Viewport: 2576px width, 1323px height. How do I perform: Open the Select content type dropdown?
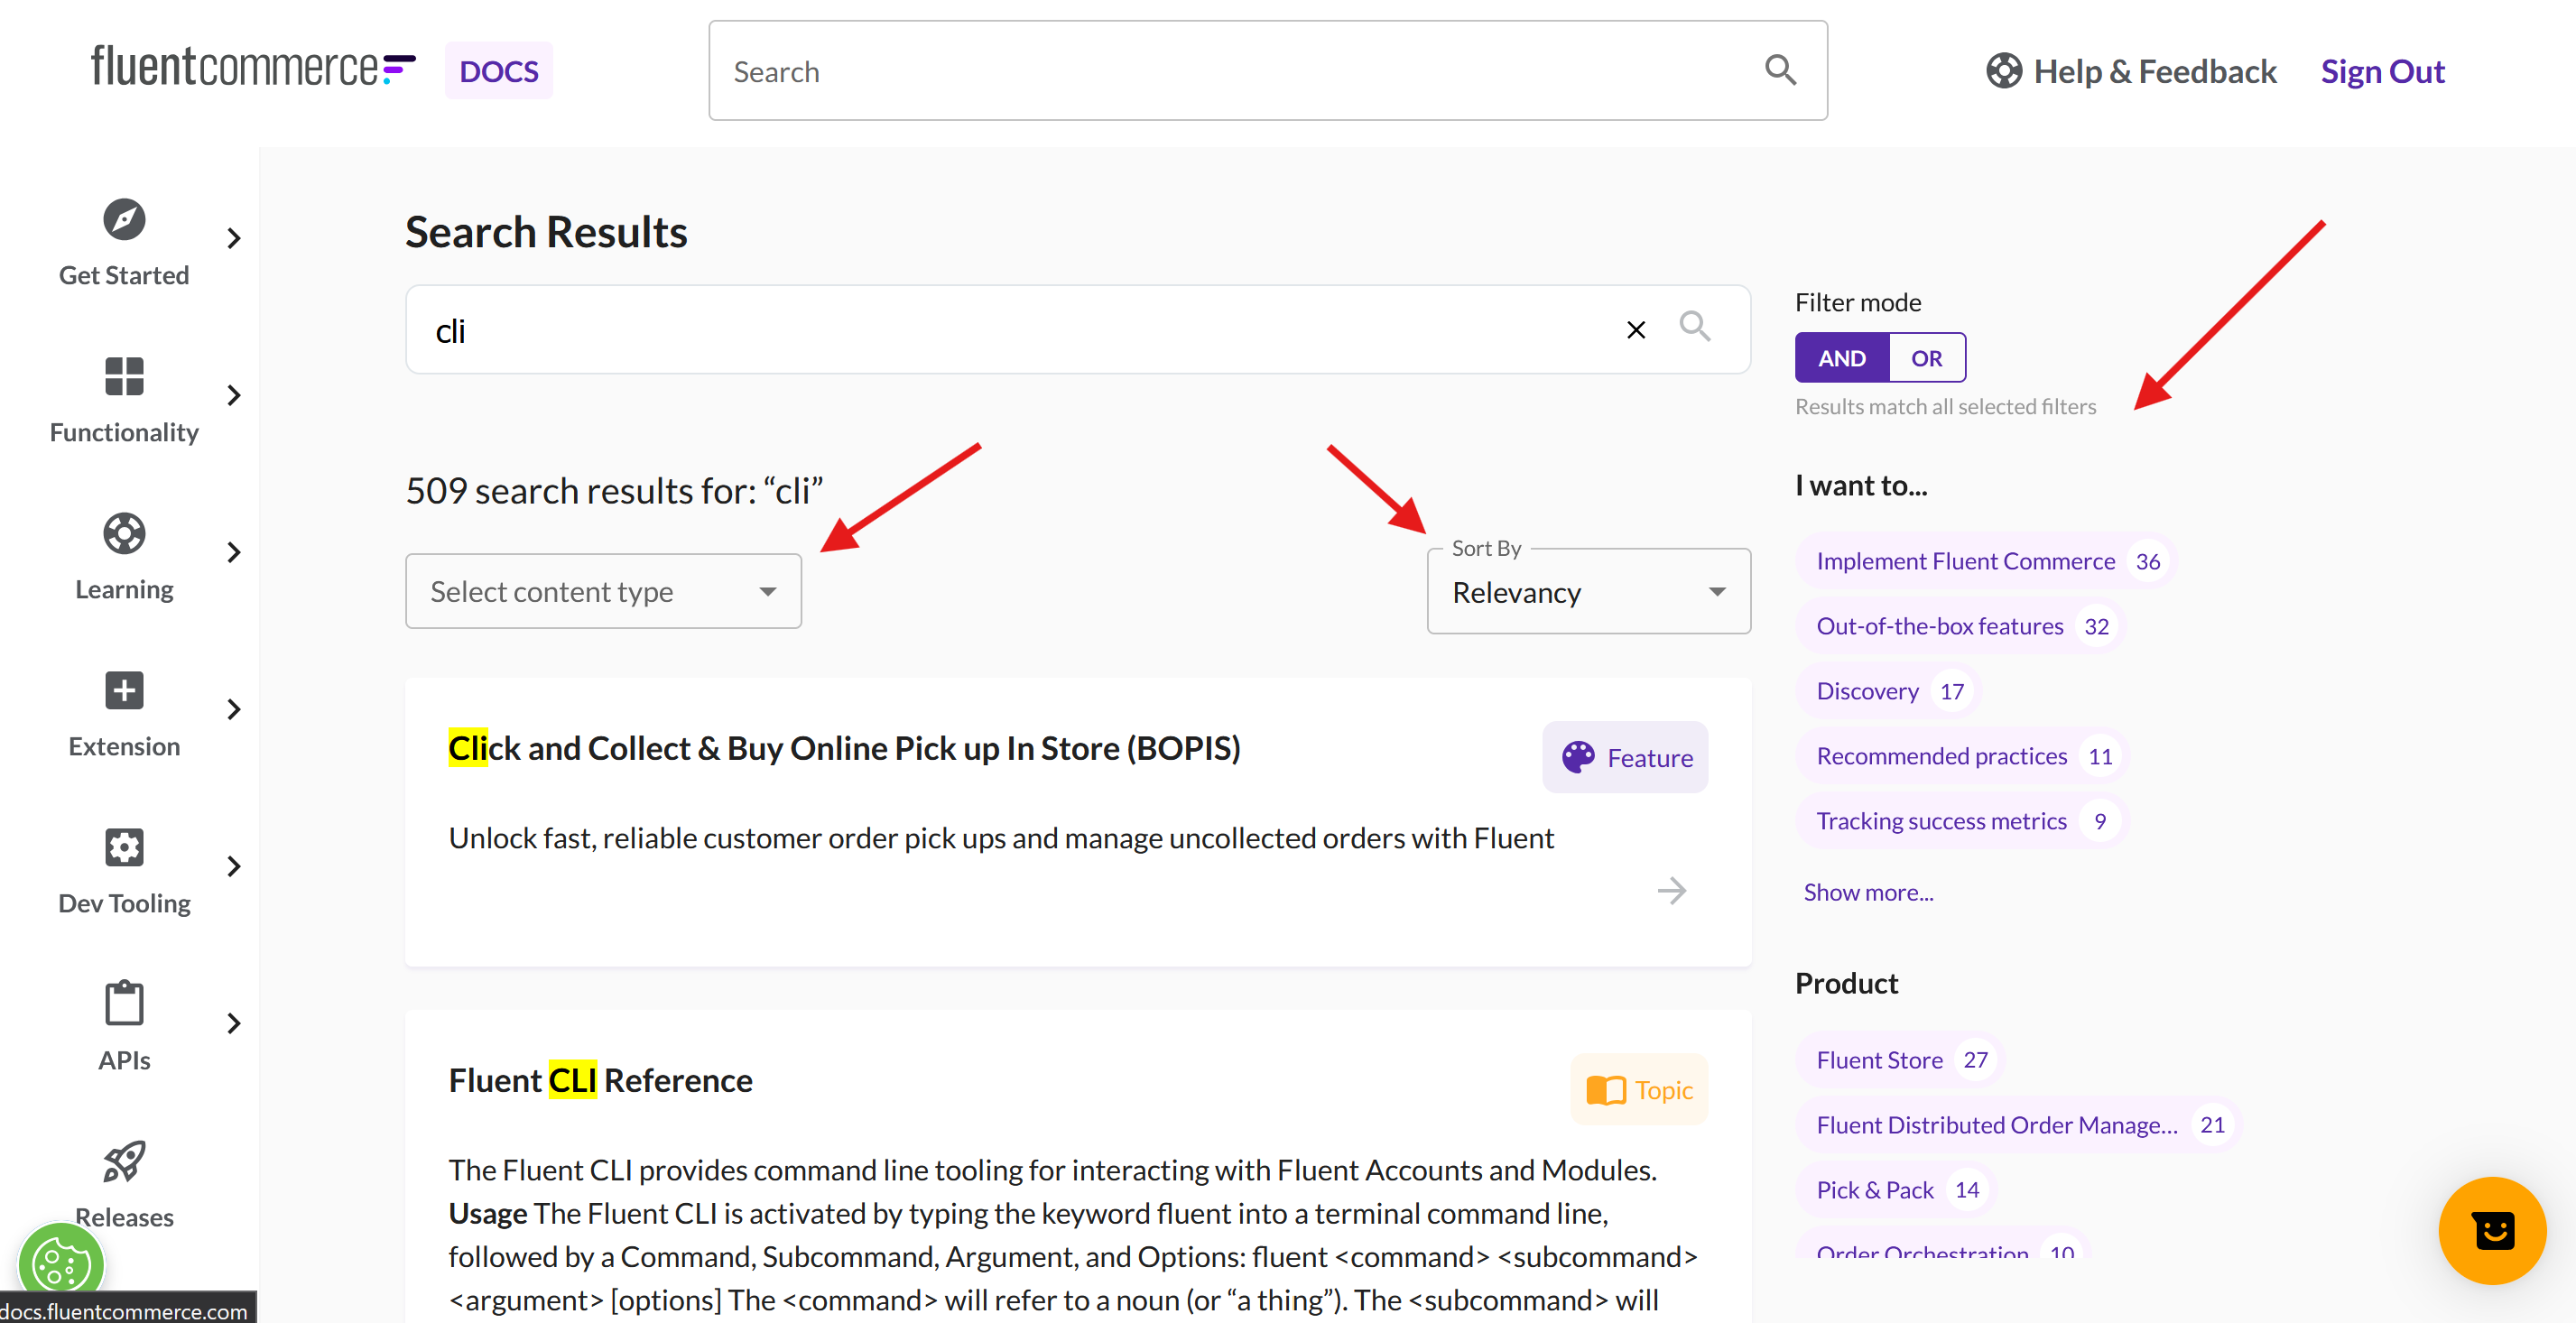pyautogui.click(x=603, y=591)
